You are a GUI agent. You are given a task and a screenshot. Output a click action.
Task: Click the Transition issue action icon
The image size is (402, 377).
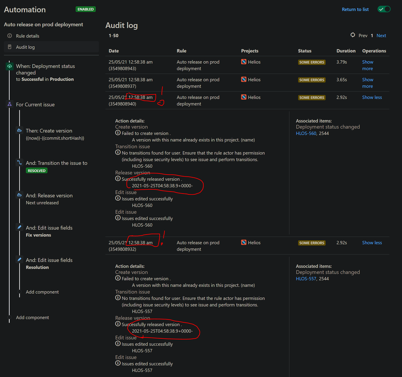19,163
